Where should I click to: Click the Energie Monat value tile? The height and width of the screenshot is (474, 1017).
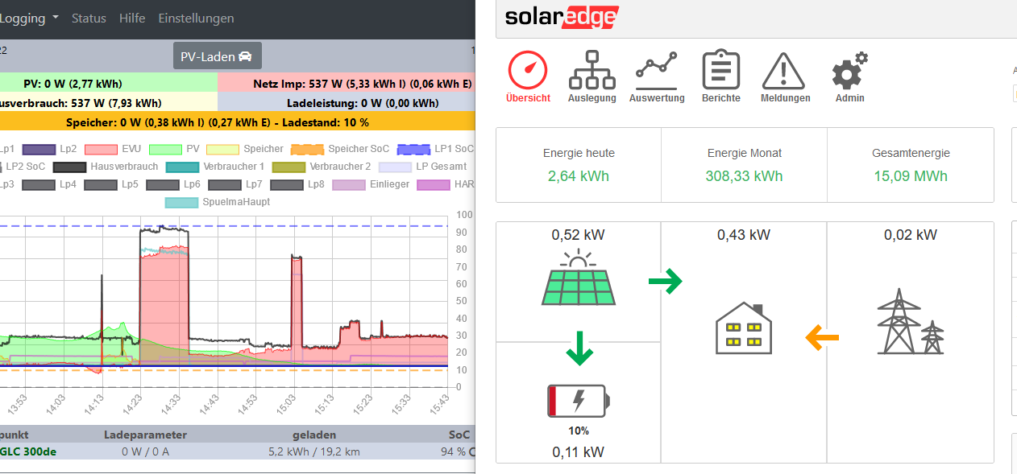pos(744,165)
